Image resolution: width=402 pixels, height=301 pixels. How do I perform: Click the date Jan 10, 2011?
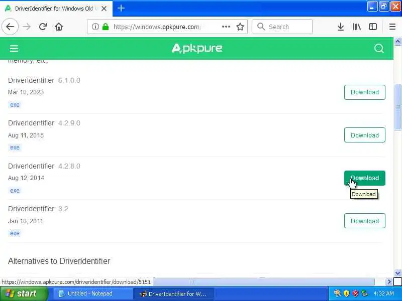pyautogui.click(x=26, y=221)
